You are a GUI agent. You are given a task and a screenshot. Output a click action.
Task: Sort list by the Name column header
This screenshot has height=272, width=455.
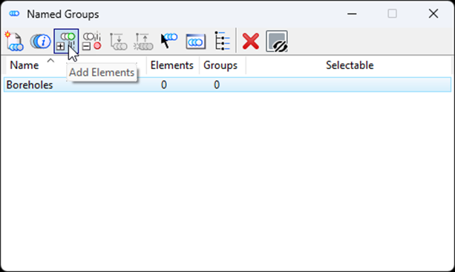[24, 65]
